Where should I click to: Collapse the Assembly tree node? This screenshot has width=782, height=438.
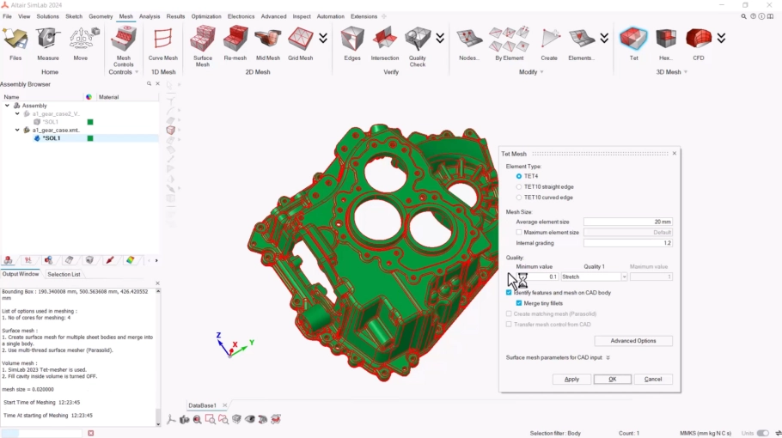(7, 106)
